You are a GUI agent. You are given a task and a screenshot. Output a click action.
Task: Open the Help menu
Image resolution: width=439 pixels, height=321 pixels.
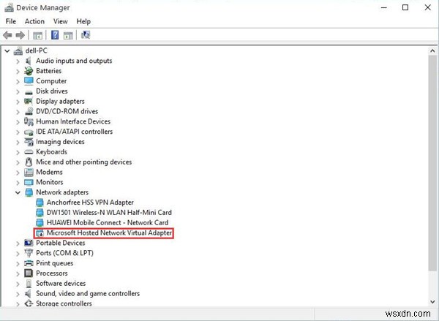coord(83,21)
